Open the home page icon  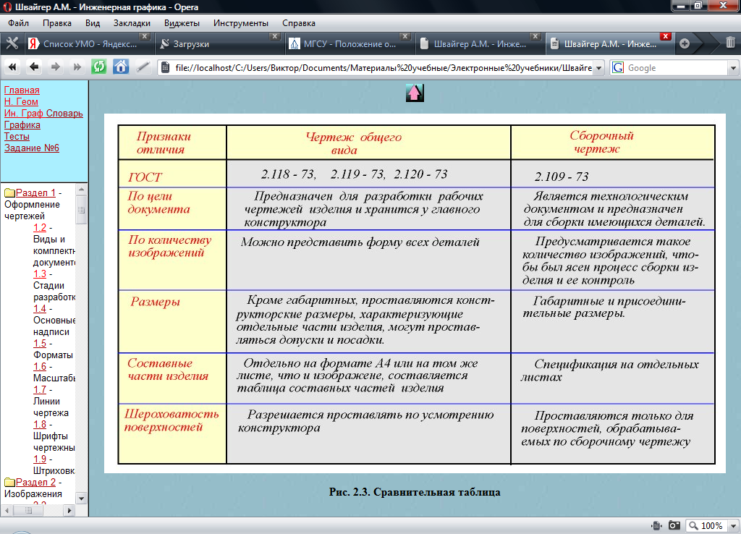tap(121, 67)
